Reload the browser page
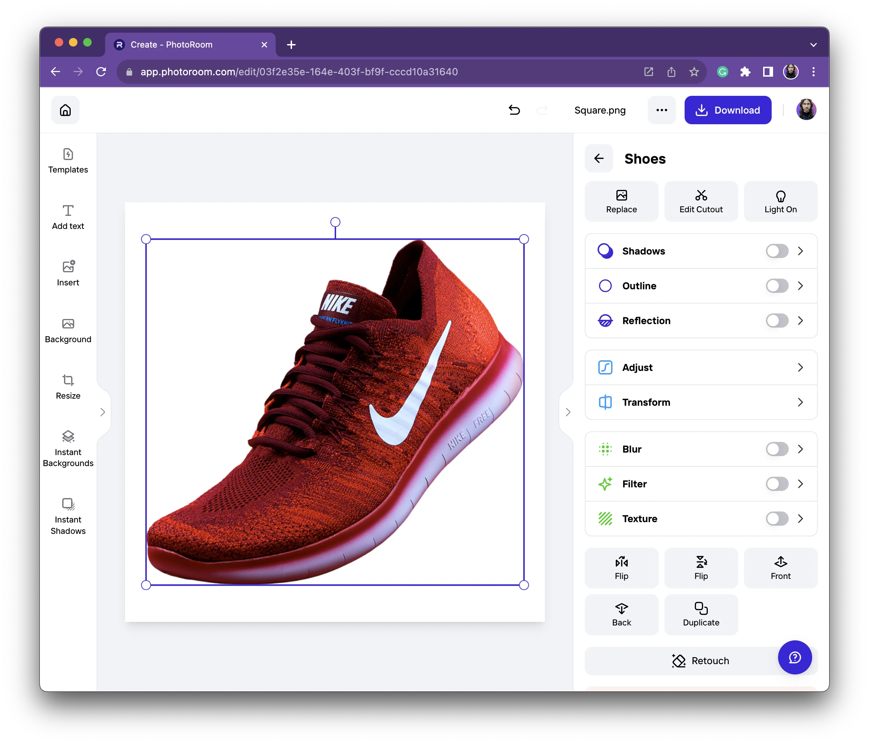 pyautogui.click(x=101, y=72)
